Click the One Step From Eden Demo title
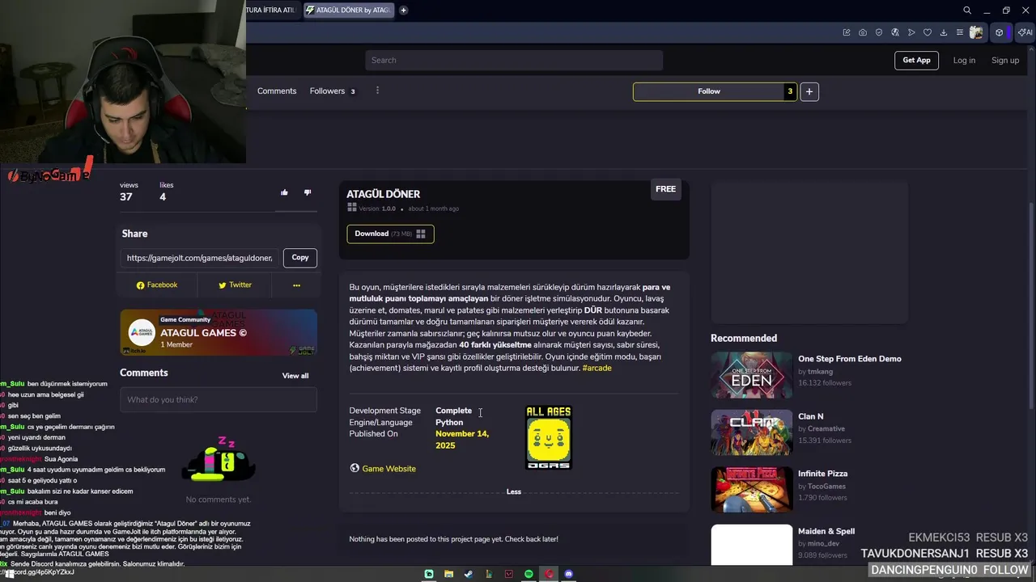This screenshot has width=1036, height=582. click(850, 359)
